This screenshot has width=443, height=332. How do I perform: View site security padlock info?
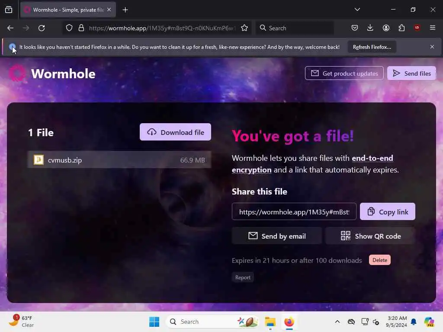tap(81, 28)
